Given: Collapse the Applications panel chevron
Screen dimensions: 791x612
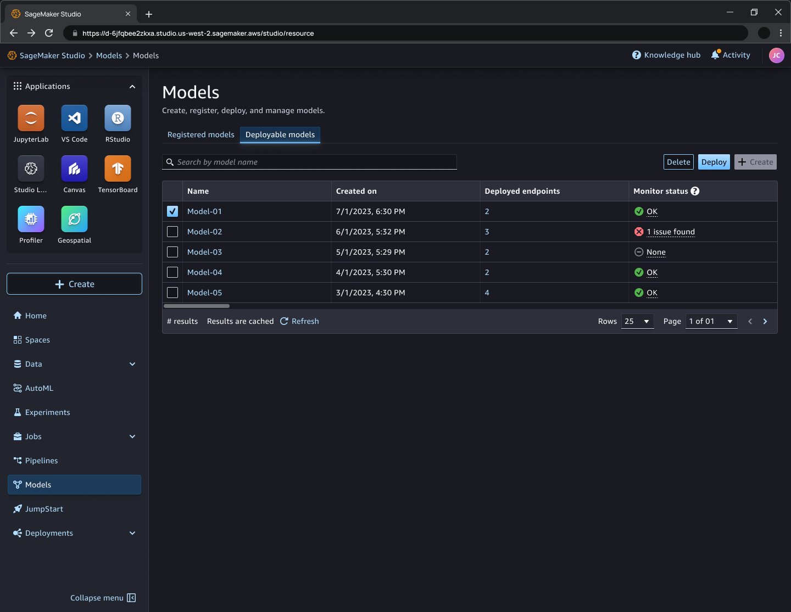Looking at the screenshot, I should 132,86.
